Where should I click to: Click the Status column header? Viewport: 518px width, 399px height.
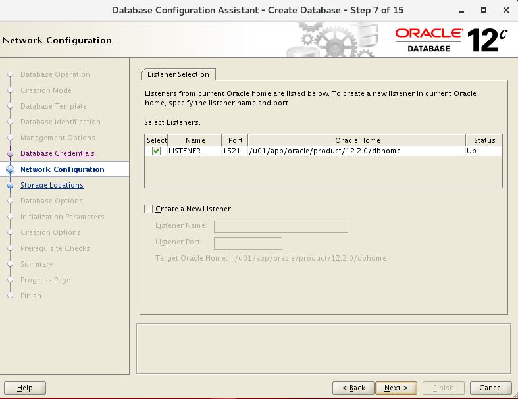tap(484, 140)
